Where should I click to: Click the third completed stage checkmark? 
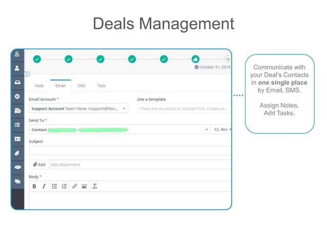100,59
